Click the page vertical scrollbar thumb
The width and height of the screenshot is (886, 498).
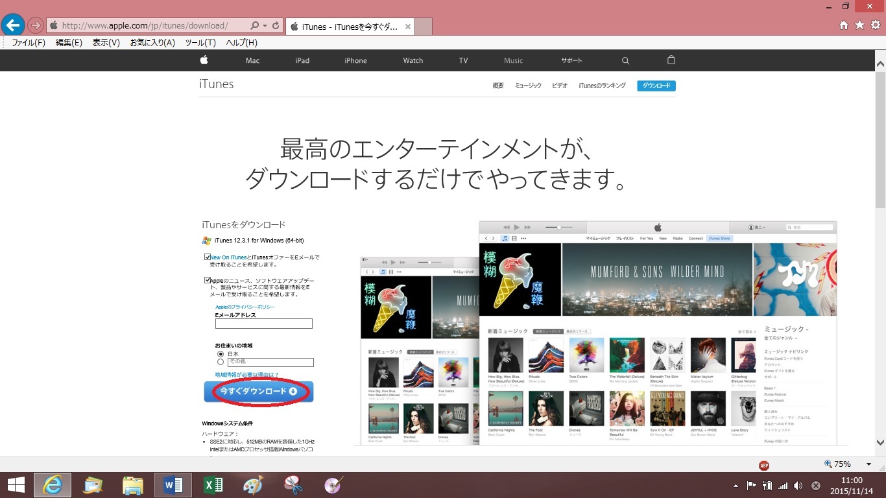[880, 139]
